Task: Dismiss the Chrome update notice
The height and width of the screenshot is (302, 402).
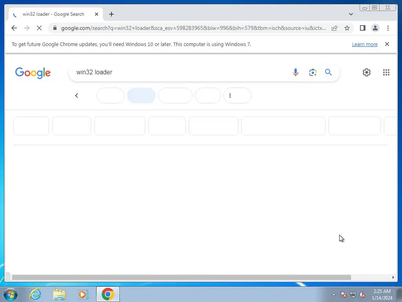Action: click(387, 44)
